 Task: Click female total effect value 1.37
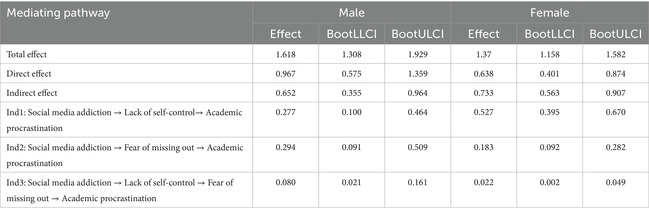(x=484, y=55)
